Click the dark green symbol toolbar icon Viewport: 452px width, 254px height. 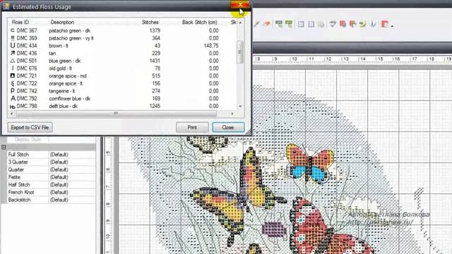tap(279, 24)
